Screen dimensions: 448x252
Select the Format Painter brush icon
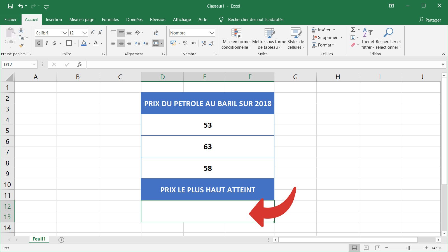point(21,46)
